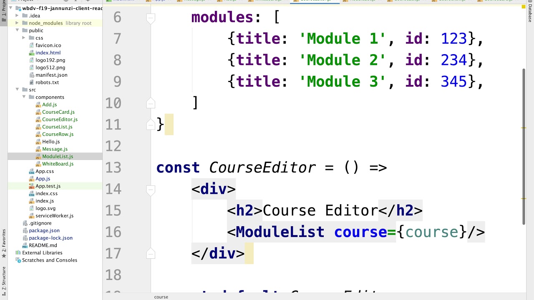Viewport: 534px width, 300px height.
Task: Open index.js in project tree
Action: coord(45,201)
